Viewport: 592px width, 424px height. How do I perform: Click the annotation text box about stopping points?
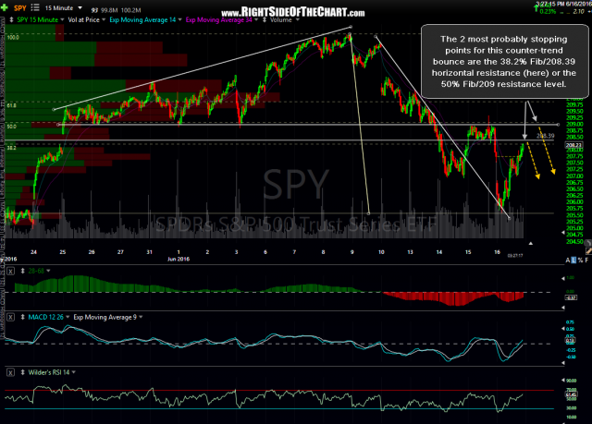point(504,62)
